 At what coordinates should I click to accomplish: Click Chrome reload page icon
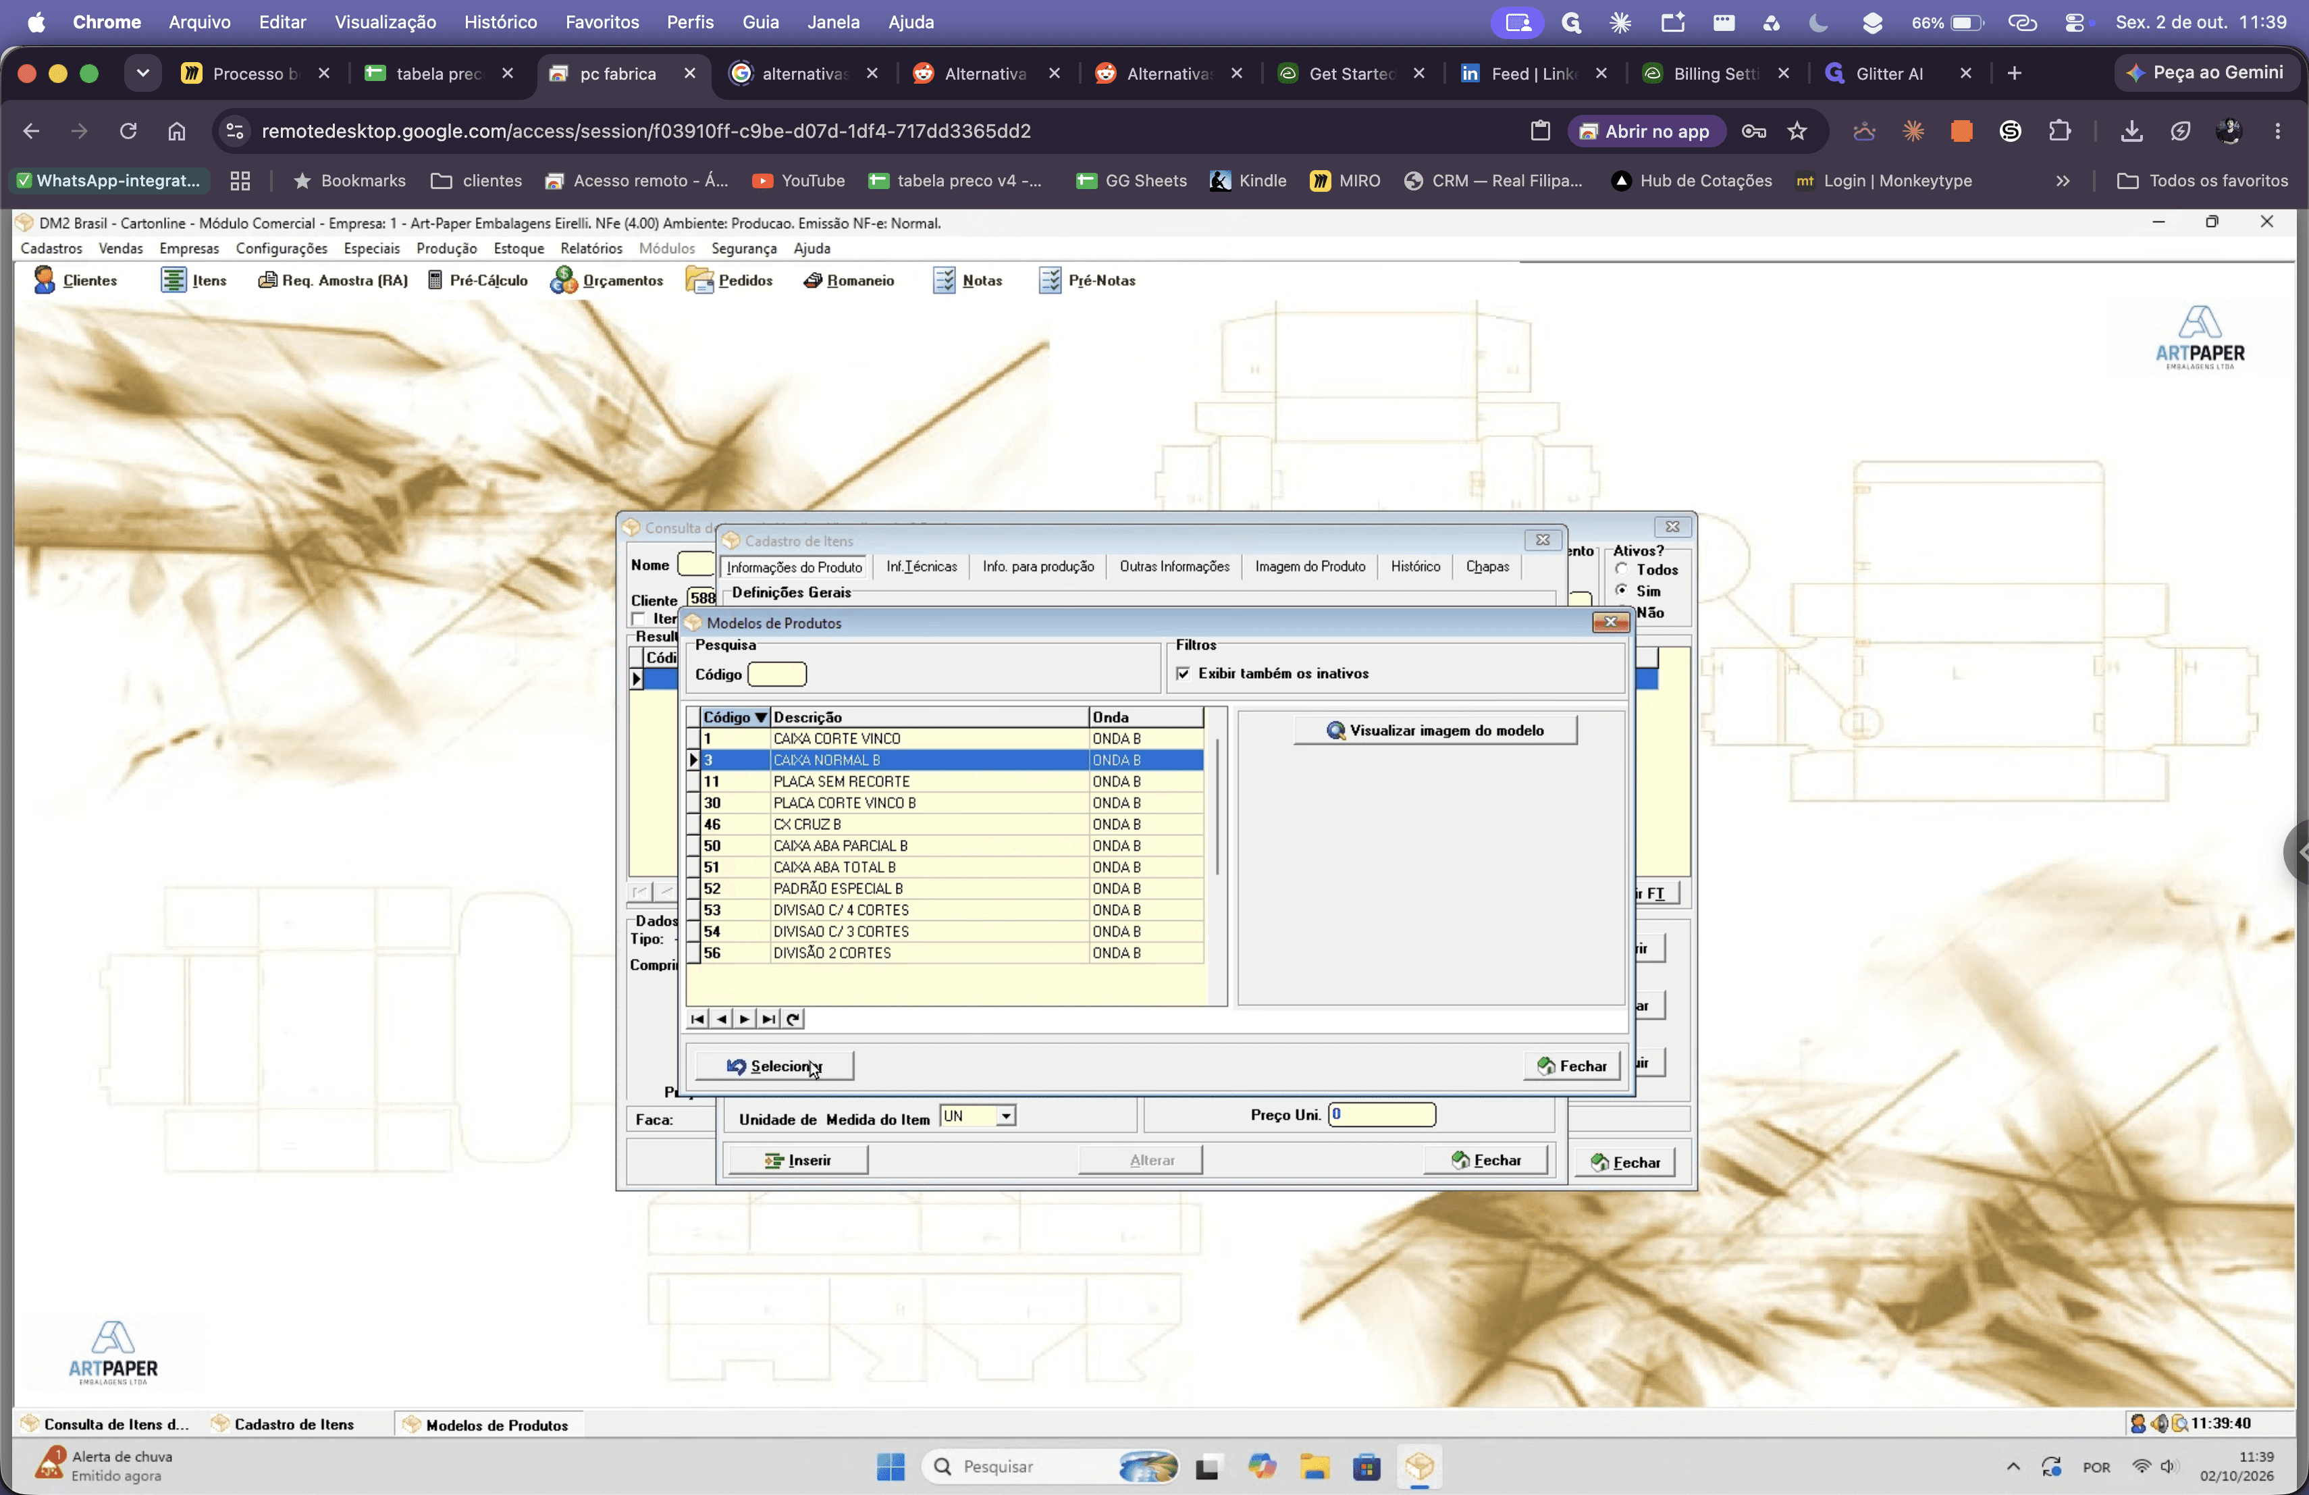[128, 131]
